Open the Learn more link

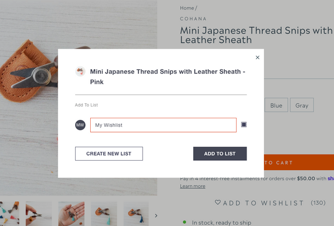pyautogui.click(x=193, y=186)
